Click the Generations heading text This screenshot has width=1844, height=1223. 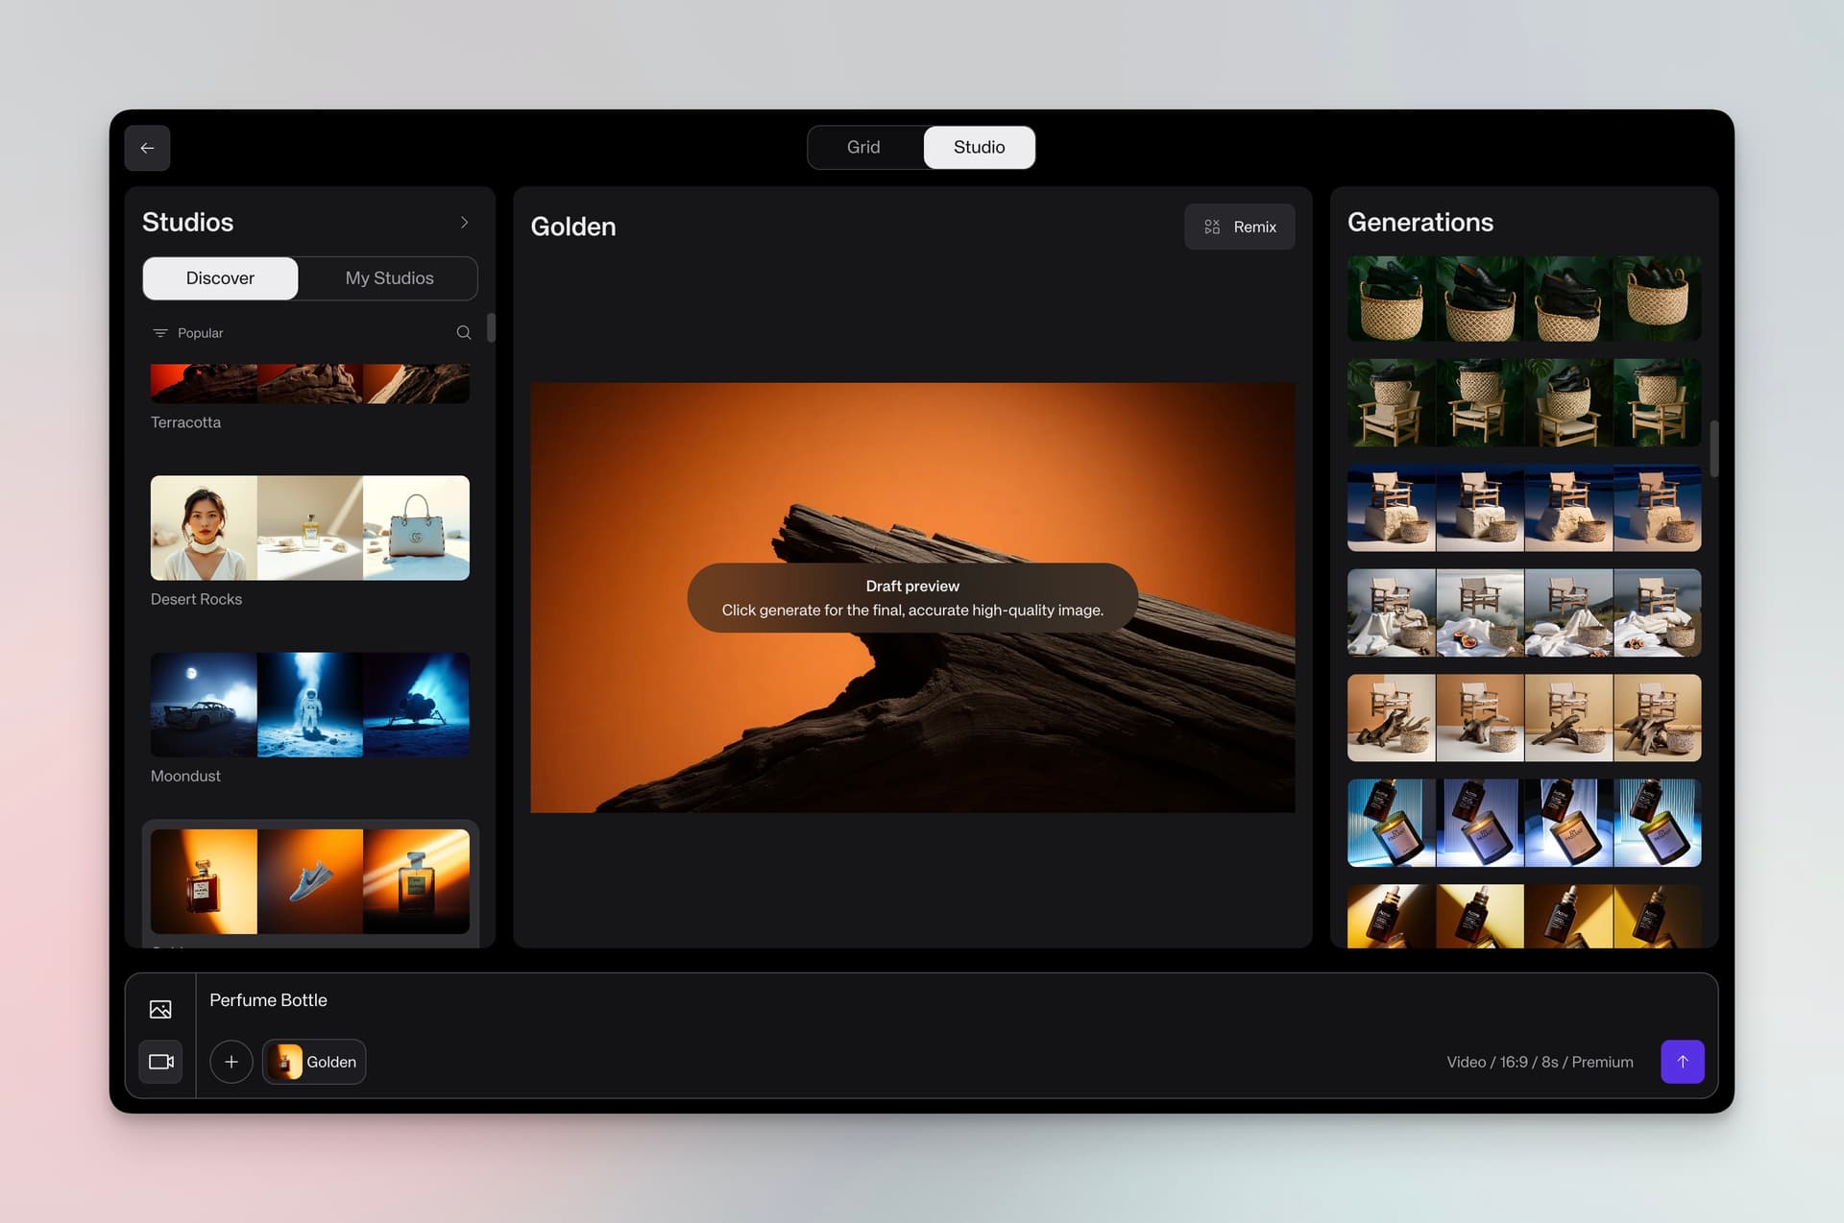pyautogui.click(x=1419, y=223)
